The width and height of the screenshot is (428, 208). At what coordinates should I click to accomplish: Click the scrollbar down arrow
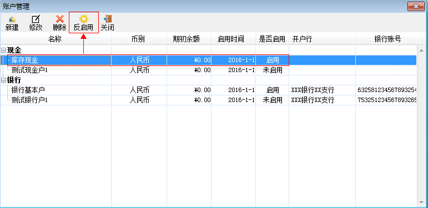coord(422,202)
